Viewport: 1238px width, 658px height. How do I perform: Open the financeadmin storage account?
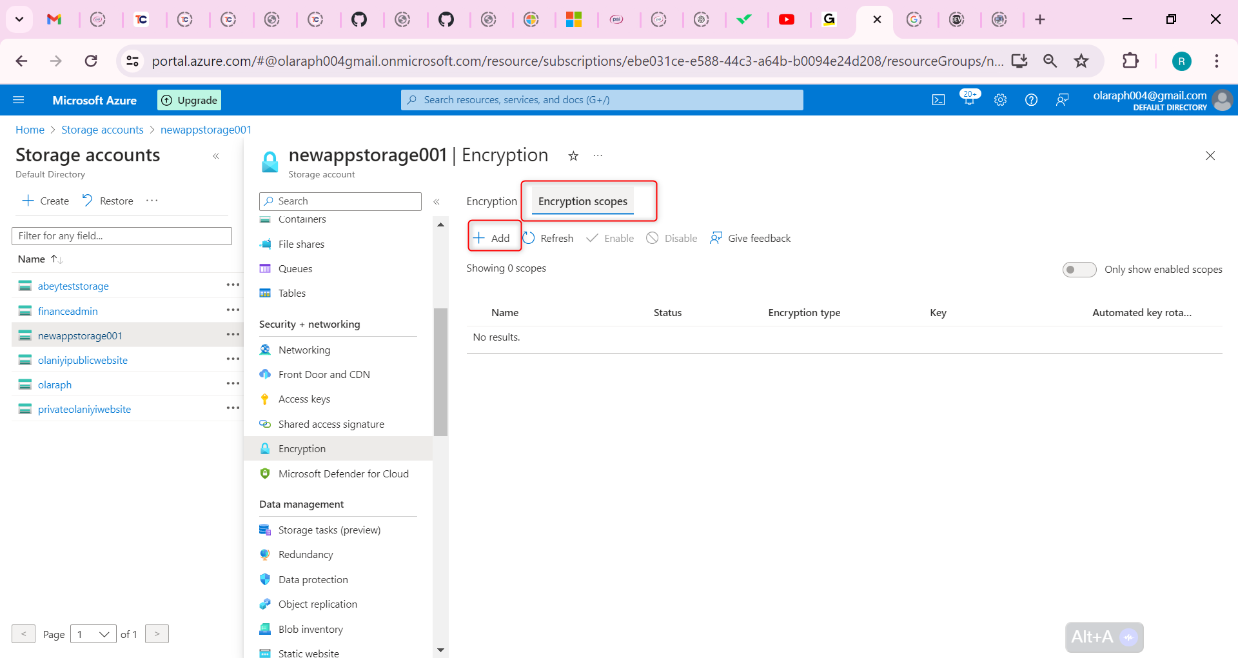[68, 311]
